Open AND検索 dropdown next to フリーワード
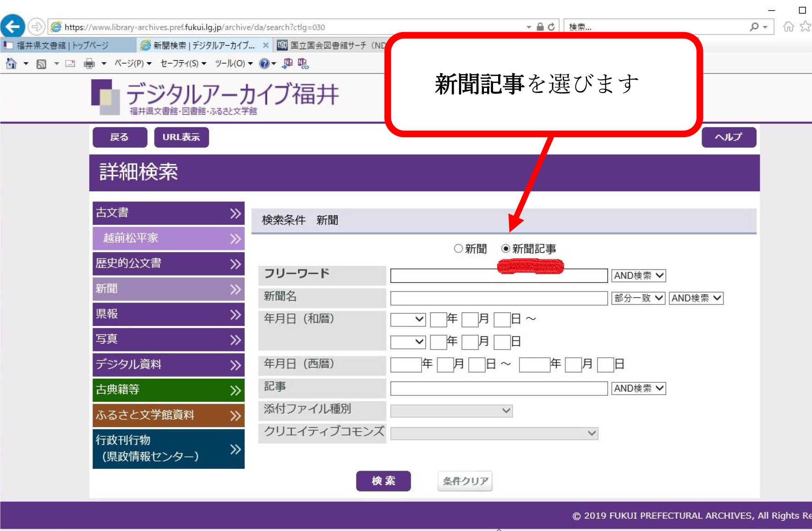This screenshot has width=812, height=531. [638, 276]
